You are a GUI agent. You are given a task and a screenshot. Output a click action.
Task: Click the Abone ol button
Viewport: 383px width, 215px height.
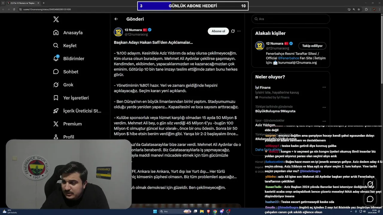pyautogui.click(x=218, y=31)
